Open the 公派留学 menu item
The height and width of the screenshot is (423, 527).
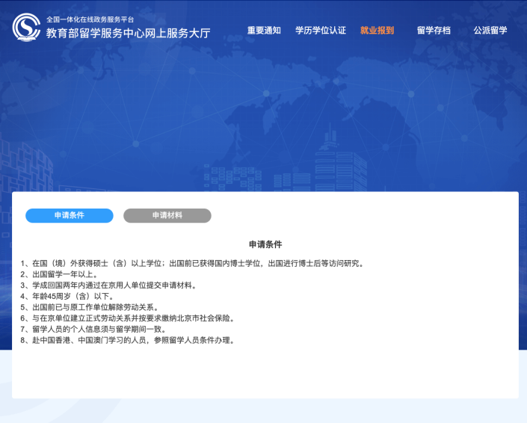point(490,31)
